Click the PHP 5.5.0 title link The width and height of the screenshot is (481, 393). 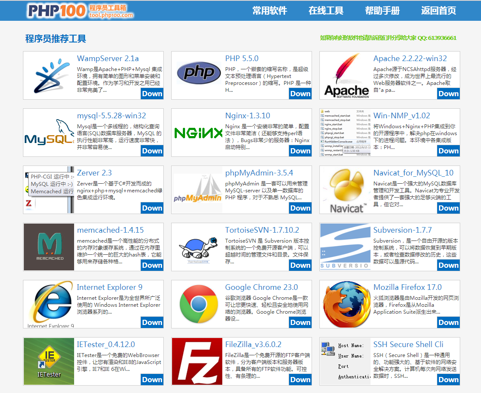pyautogui.click(x=242, y=58)
